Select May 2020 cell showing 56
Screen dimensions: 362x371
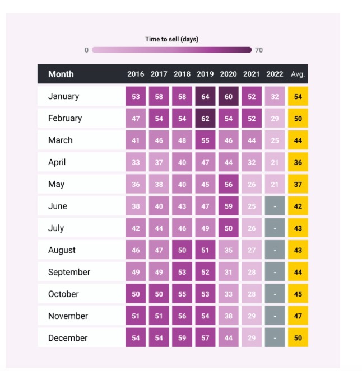(x=229, y=184)
